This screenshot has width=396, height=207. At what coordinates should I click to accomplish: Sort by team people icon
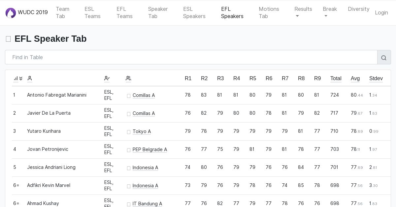[x=128, y=79]
